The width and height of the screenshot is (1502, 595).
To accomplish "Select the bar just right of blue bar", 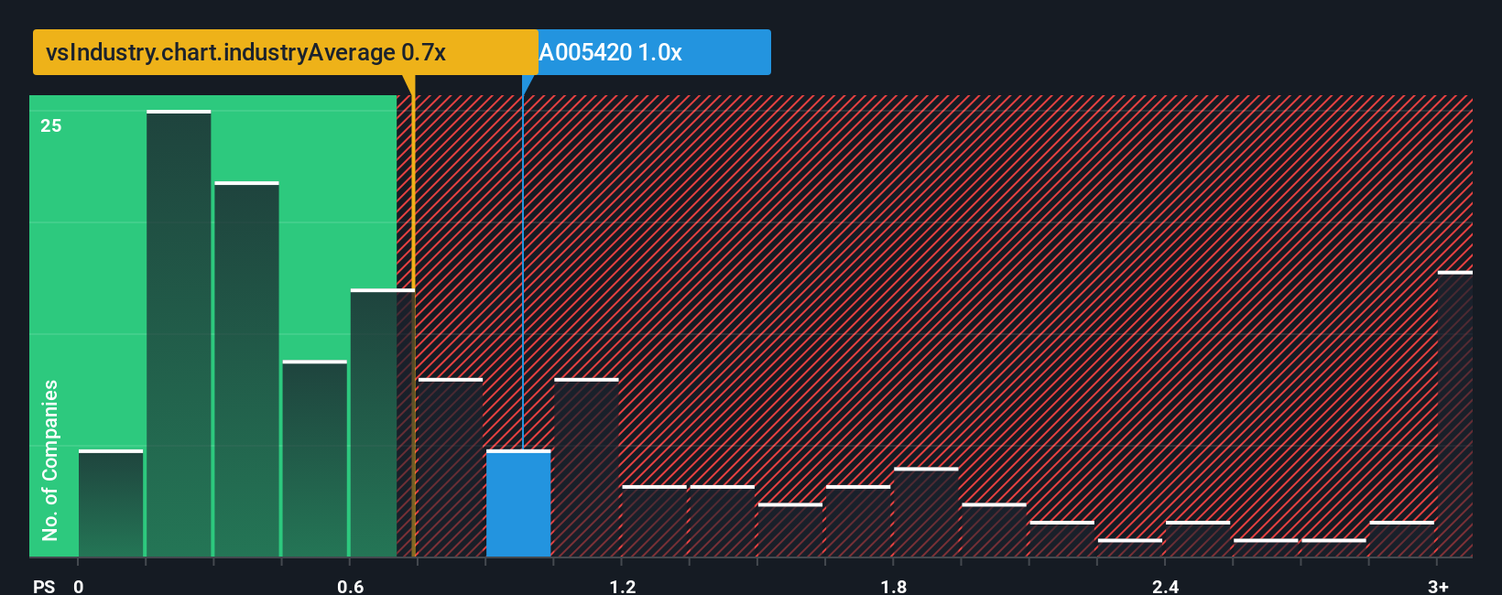I will pos(586,468).
